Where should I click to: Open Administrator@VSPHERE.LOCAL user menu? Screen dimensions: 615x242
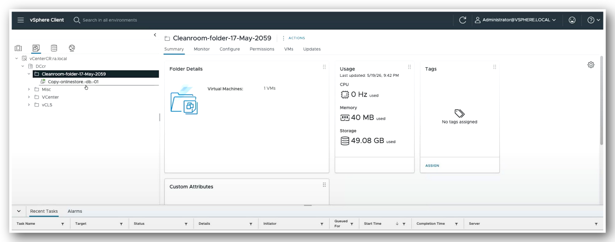[x=515, y=20]
